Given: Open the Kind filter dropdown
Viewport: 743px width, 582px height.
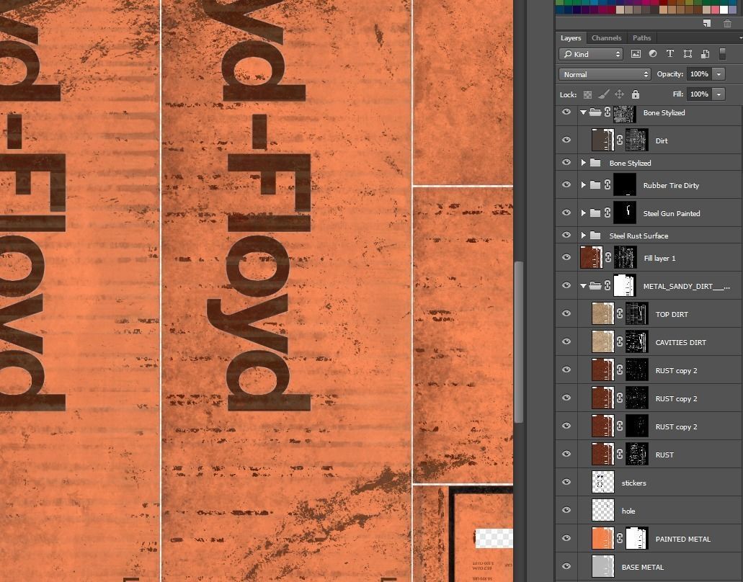Looking at the screenshot, I should pos(591,54).
